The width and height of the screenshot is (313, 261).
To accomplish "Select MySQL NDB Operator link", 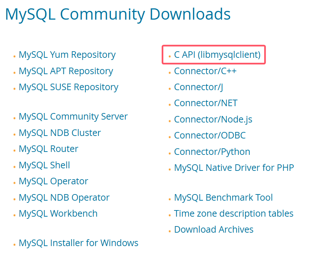I will point(64,198).
